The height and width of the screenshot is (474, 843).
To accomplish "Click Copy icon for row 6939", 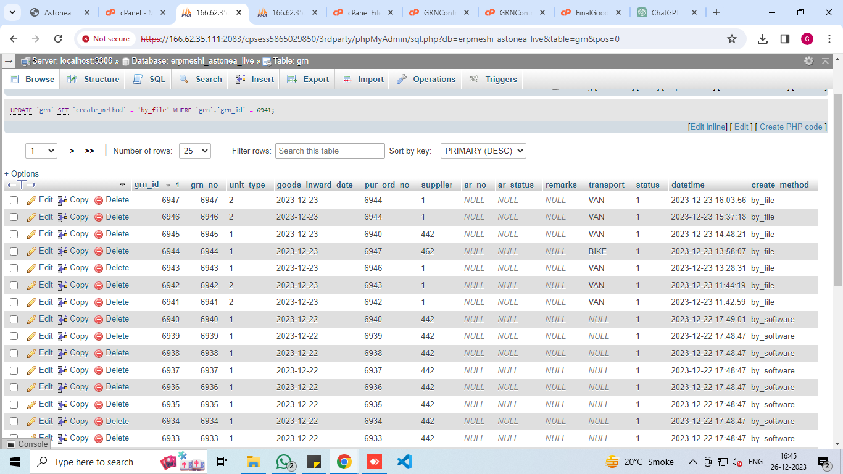I will coord(62,336).
